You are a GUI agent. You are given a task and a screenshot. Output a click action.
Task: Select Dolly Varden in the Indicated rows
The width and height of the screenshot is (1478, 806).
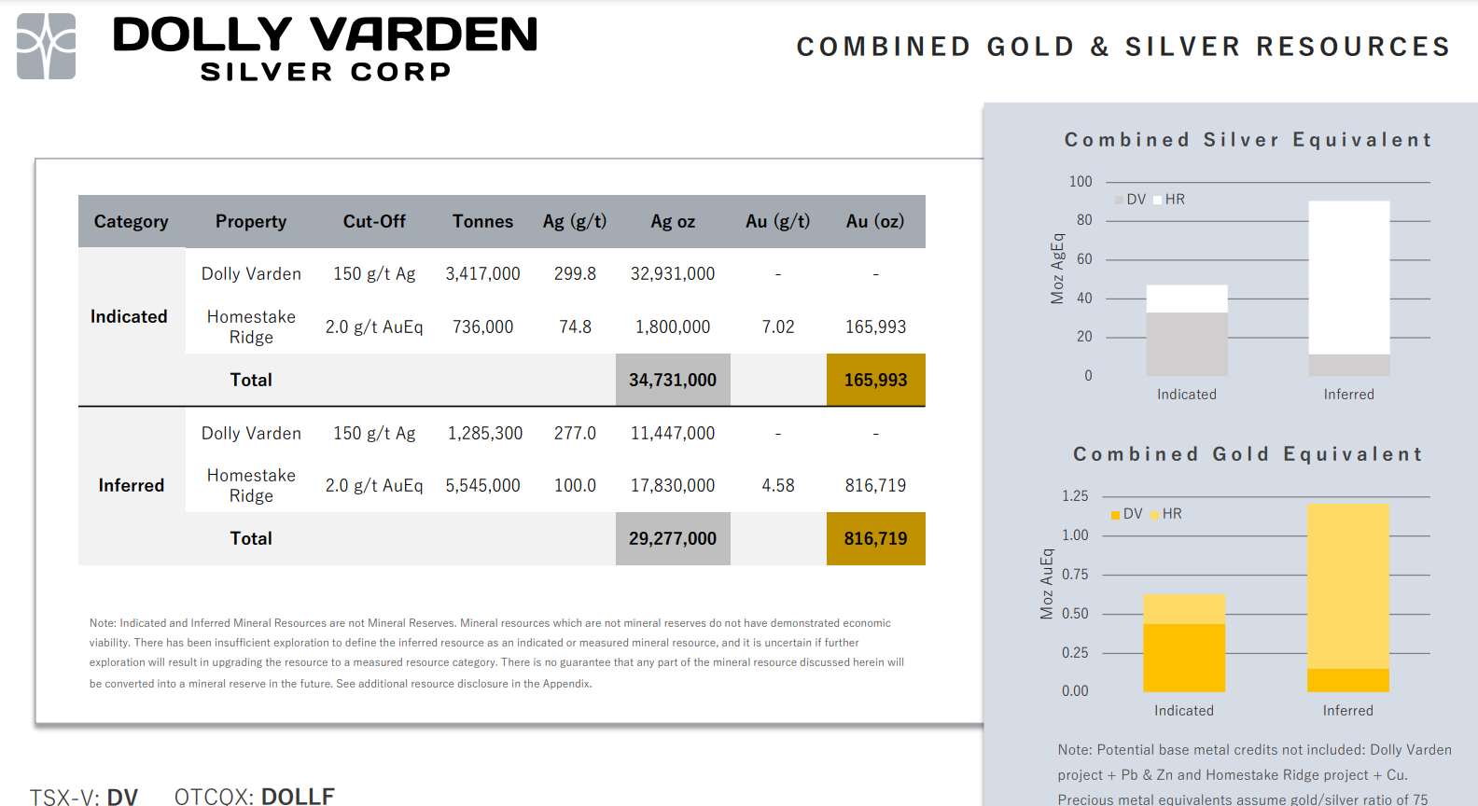(251, 274)
